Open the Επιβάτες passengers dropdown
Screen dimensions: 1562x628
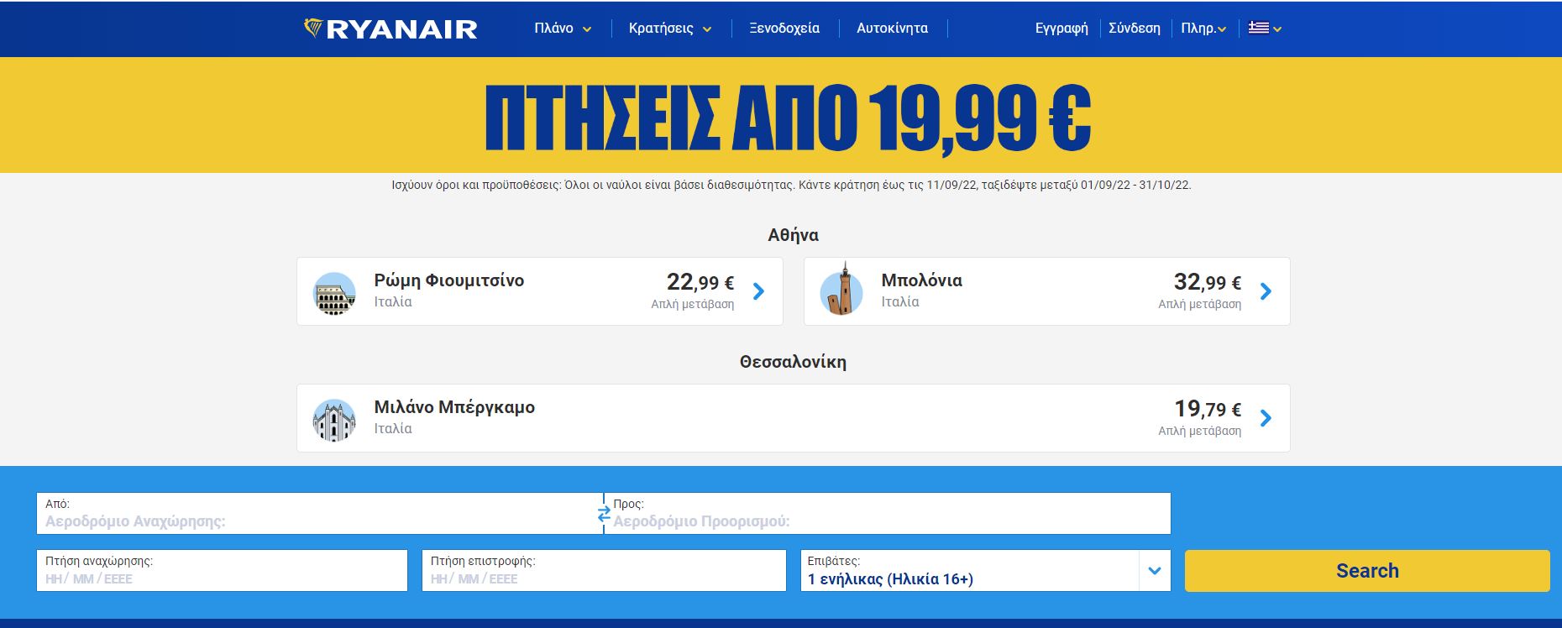(985, 570)
